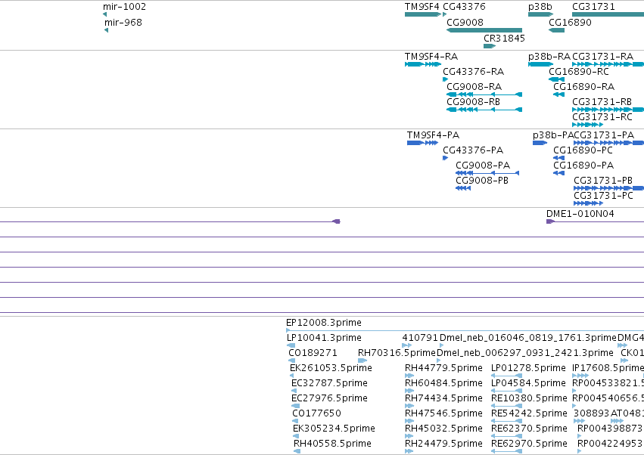The height and width of the screenshot is (455, 644).
Task: Select transcript CG16890-RC
Action: click(x=579, y=71)
